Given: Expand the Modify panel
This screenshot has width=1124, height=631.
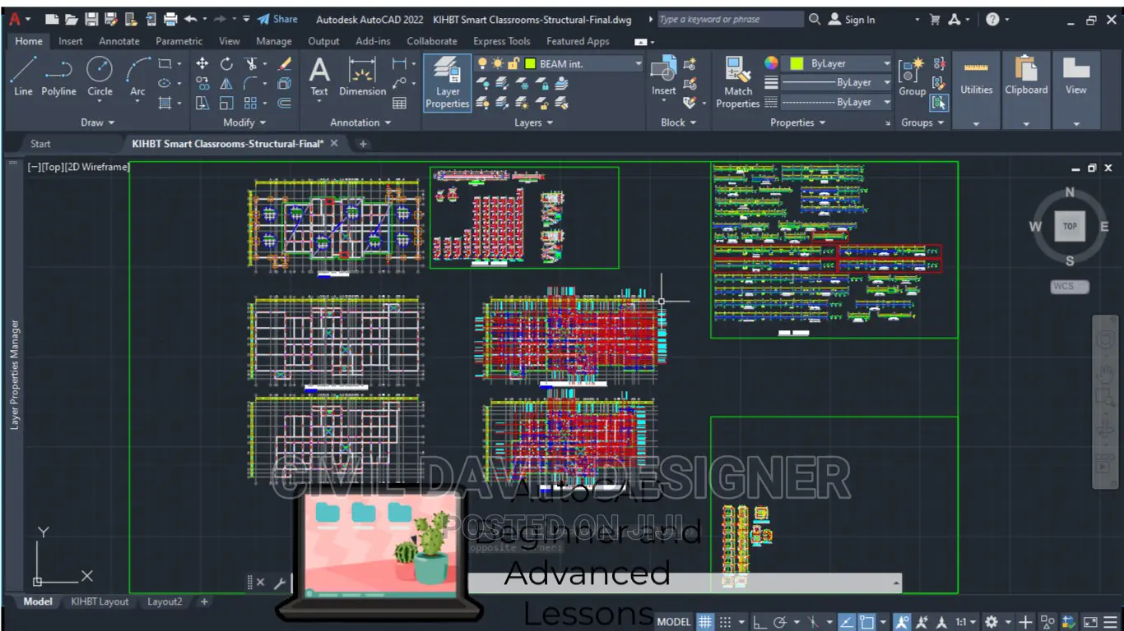Looking at the screenshot, I should [244, 122].
